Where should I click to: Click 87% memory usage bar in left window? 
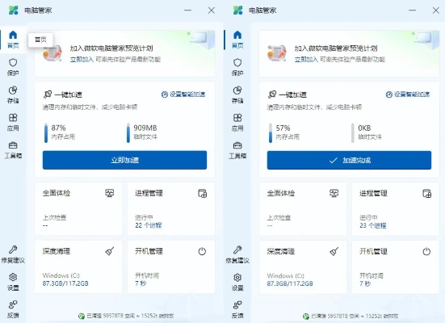(x=46, y=132)
